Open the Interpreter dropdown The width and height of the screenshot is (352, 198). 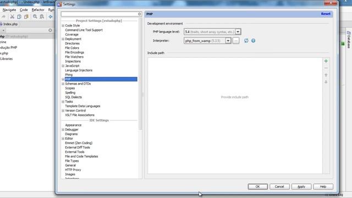point(228,41)
